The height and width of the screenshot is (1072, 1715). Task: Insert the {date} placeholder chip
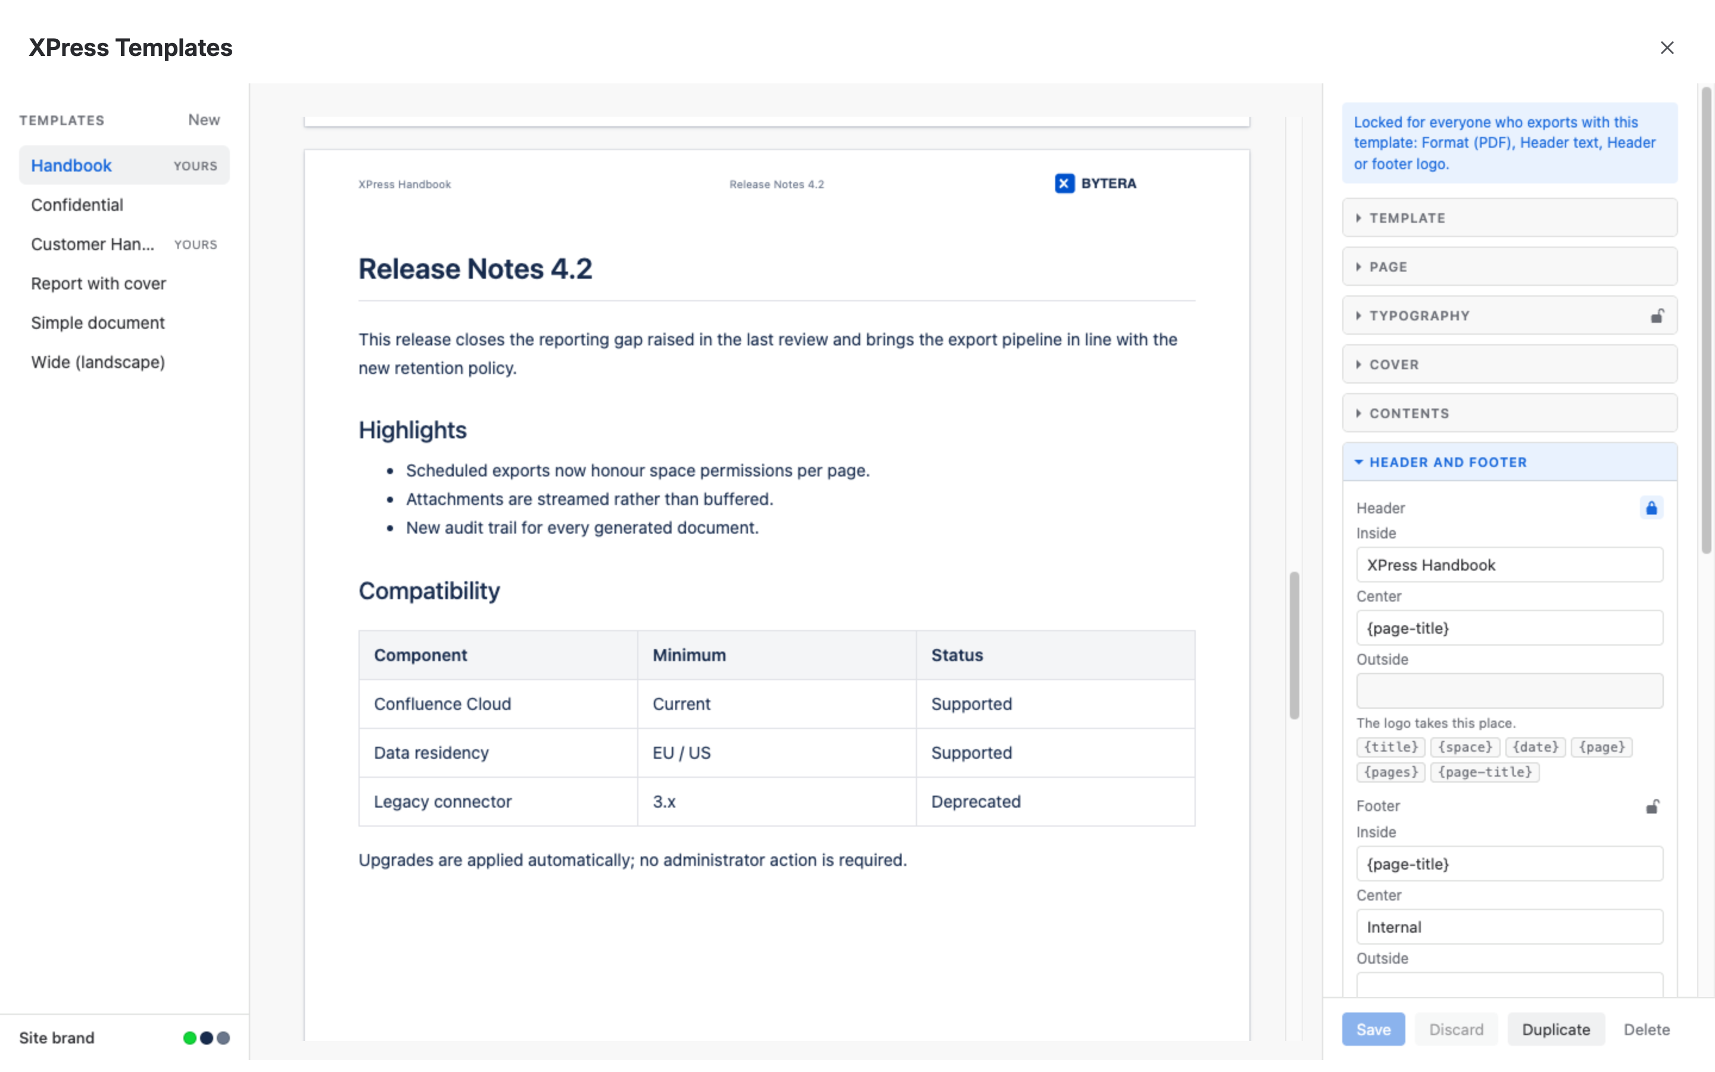point(1535,747)
